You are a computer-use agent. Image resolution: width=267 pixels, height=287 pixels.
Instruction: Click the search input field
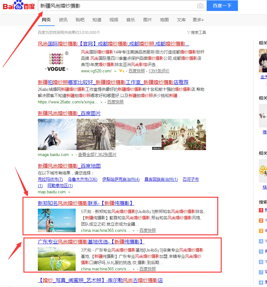point(117,6)
